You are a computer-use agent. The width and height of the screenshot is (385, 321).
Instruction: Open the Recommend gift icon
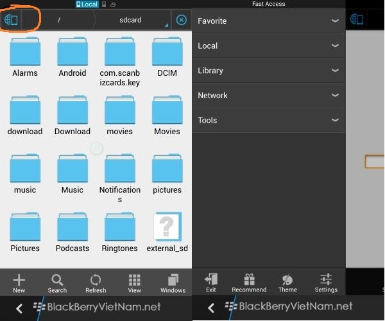pos(249,282)
